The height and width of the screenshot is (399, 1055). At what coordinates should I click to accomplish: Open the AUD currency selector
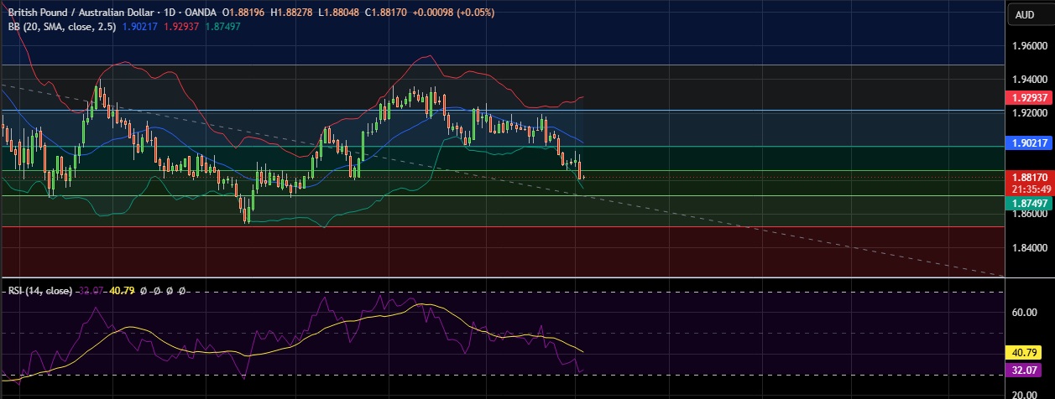pos(1024,14)
